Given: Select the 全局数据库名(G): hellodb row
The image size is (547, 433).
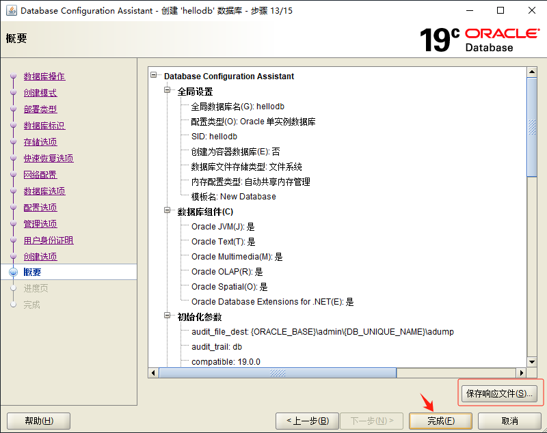Looking at the screenshot, I should [x=237, y=107].
